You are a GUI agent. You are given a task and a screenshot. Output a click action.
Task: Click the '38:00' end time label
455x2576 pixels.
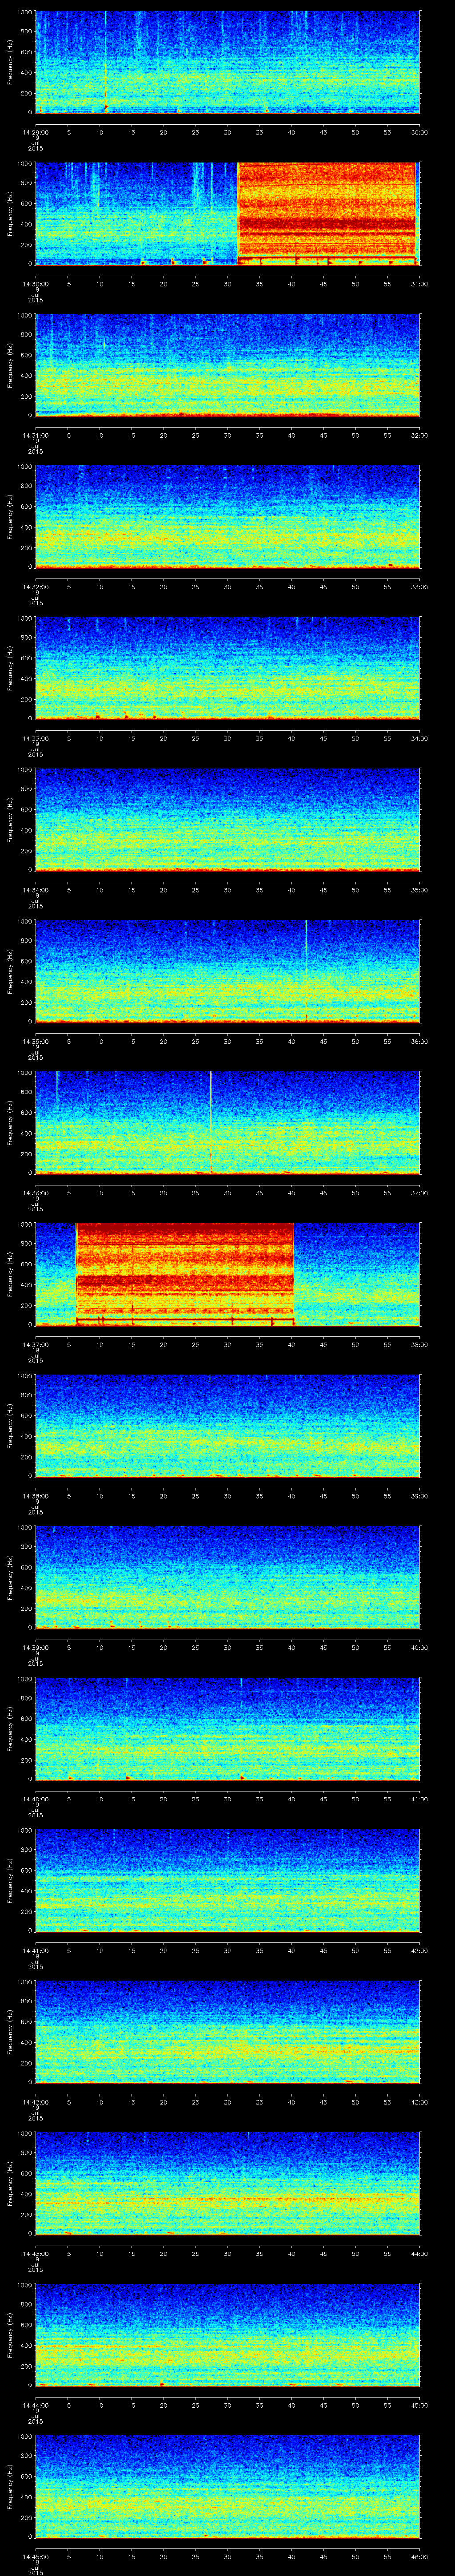[x=419, y=1344]
